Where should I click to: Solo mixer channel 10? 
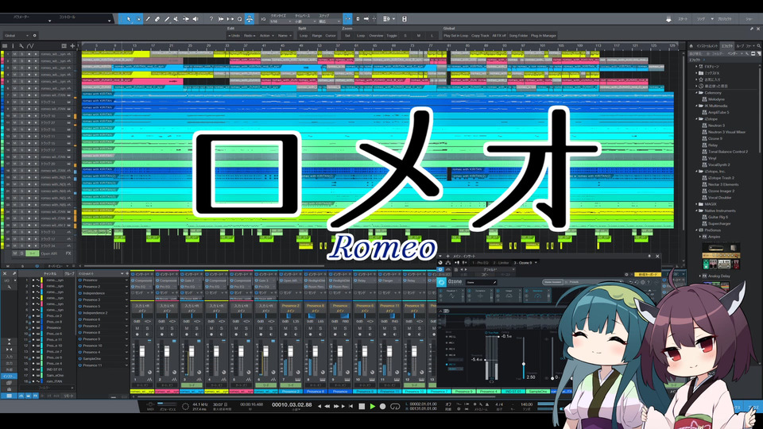pyautogui.click(x=370, y=328)
